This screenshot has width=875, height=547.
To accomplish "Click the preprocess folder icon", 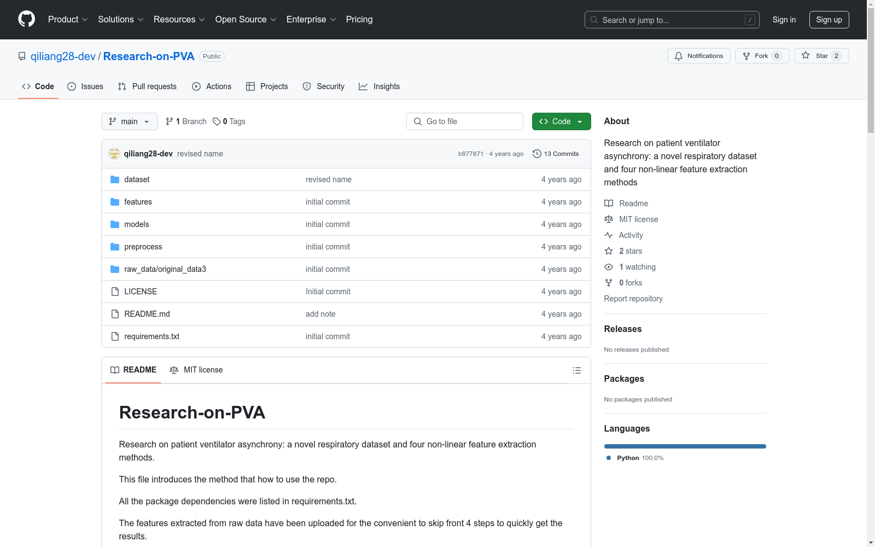I will 115,247.
